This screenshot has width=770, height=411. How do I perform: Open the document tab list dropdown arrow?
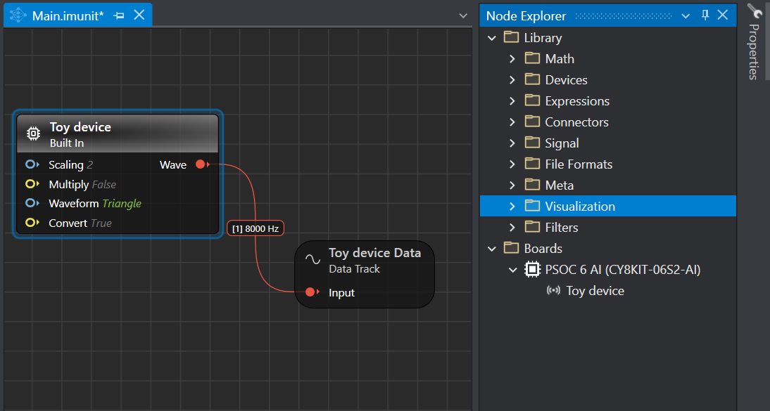(463, 15)
